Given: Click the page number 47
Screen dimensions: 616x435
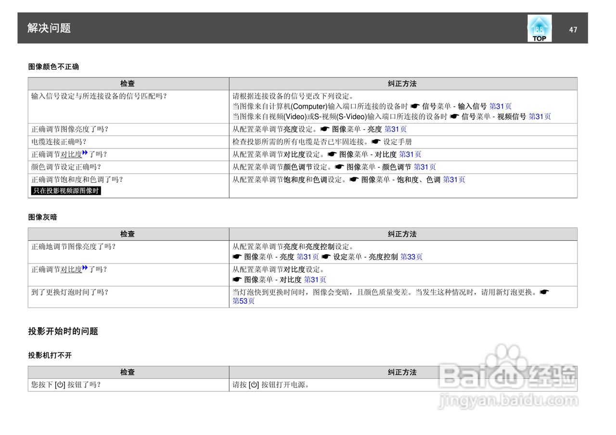Looking at the screenshot, I should tap(573, 30).
